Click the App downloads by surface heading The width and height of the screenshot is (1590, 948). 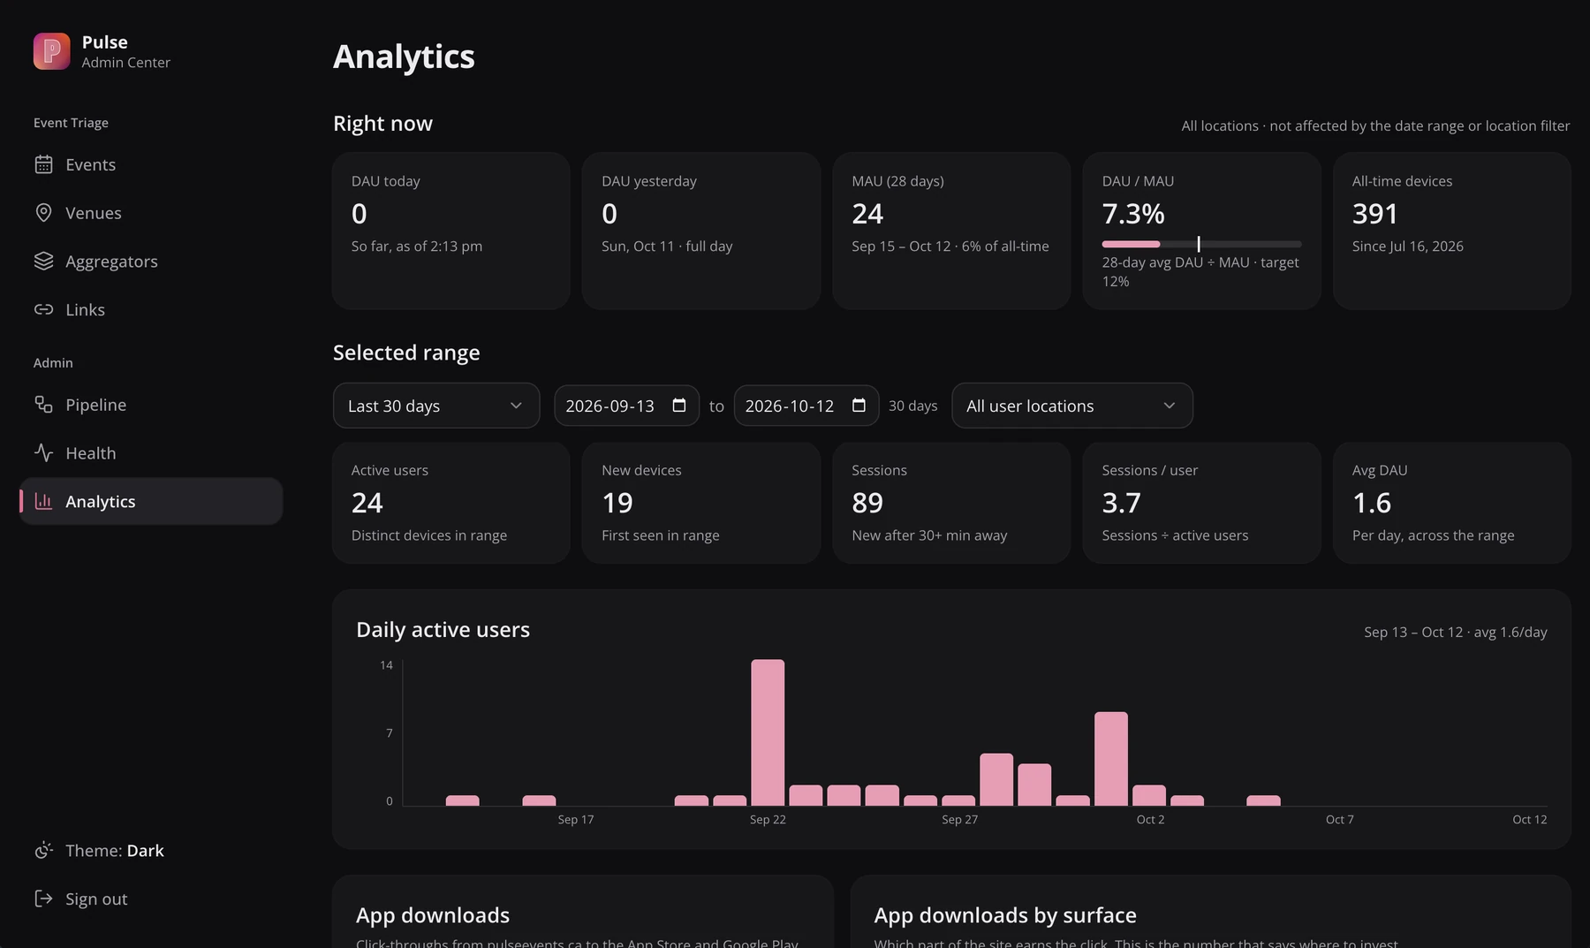[1005, 915]
